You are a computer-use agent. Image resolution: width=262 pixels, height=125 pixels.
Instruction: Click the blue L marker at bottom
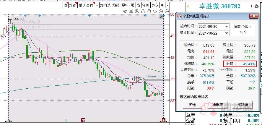[x=66, y=120]
